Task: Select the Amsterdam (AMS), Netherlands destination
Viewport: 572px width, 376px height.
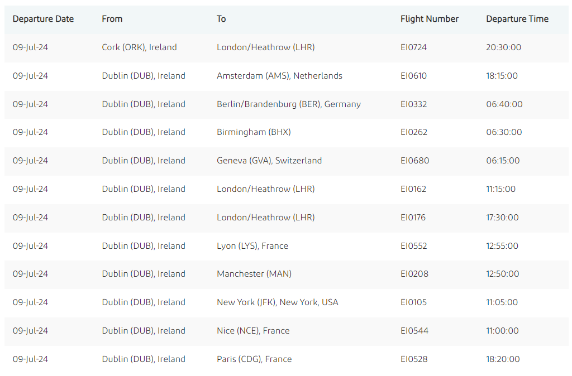Action: [x=279, y=76]
